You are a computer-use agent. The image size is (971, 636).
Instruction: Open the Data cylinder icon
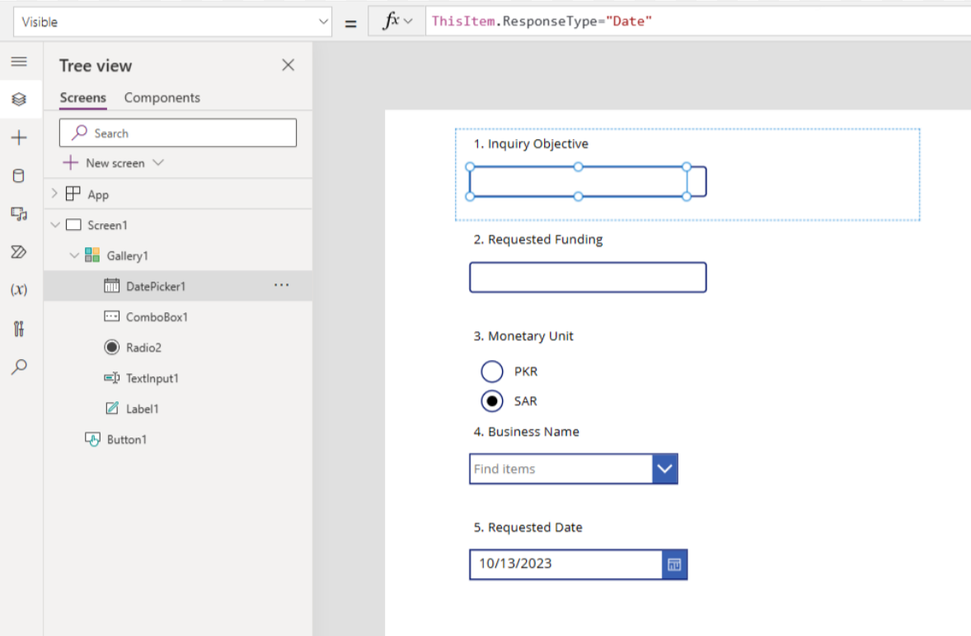[x=18, y=175]
